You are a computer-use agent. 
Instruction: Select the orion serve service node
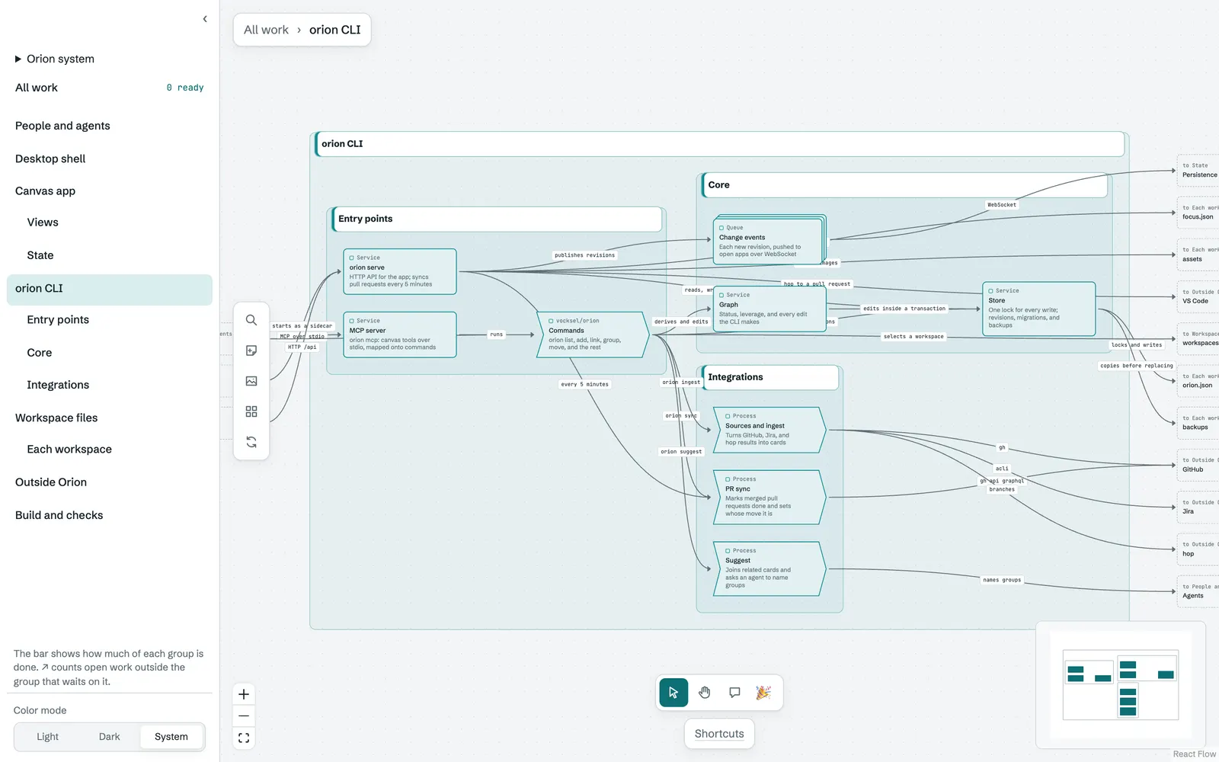(x=400, y=271)
